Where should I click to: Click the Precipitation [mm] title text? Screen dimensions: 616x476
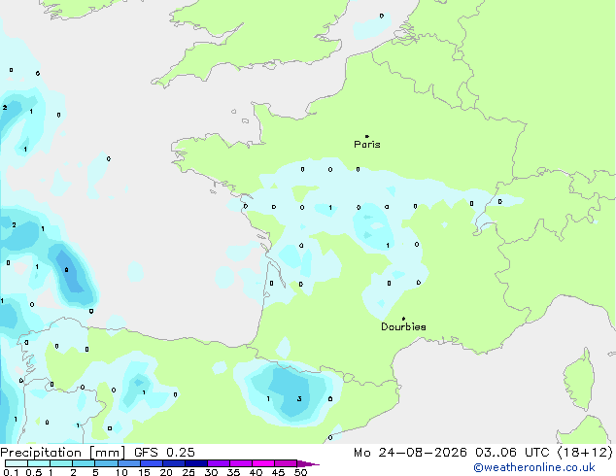63,453
